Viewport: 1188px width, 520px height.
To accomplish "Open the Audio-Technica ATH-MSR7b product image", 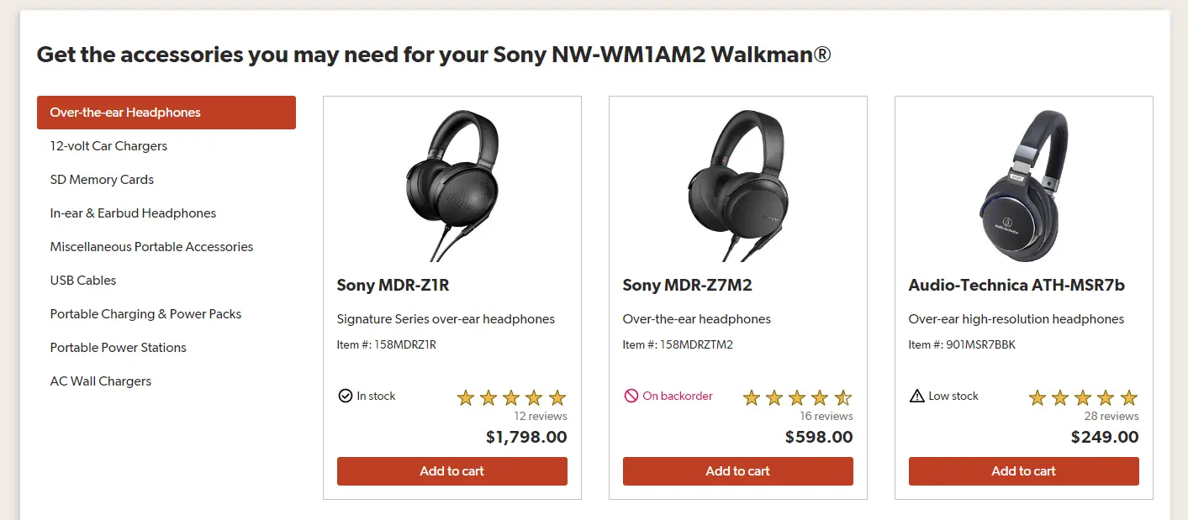I will point(1024,185).
